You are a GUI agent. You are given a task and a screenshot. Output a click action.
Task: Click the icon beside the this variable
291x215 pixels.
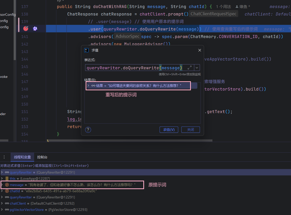7,179
